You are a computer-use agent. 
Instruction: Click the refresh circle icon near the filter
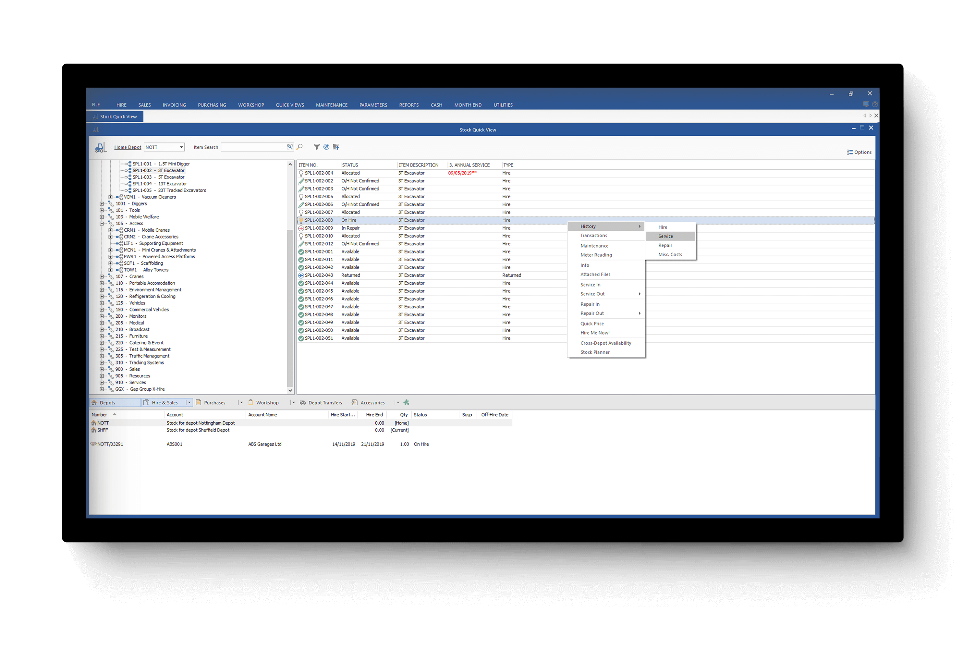click(x=326, y=147)
